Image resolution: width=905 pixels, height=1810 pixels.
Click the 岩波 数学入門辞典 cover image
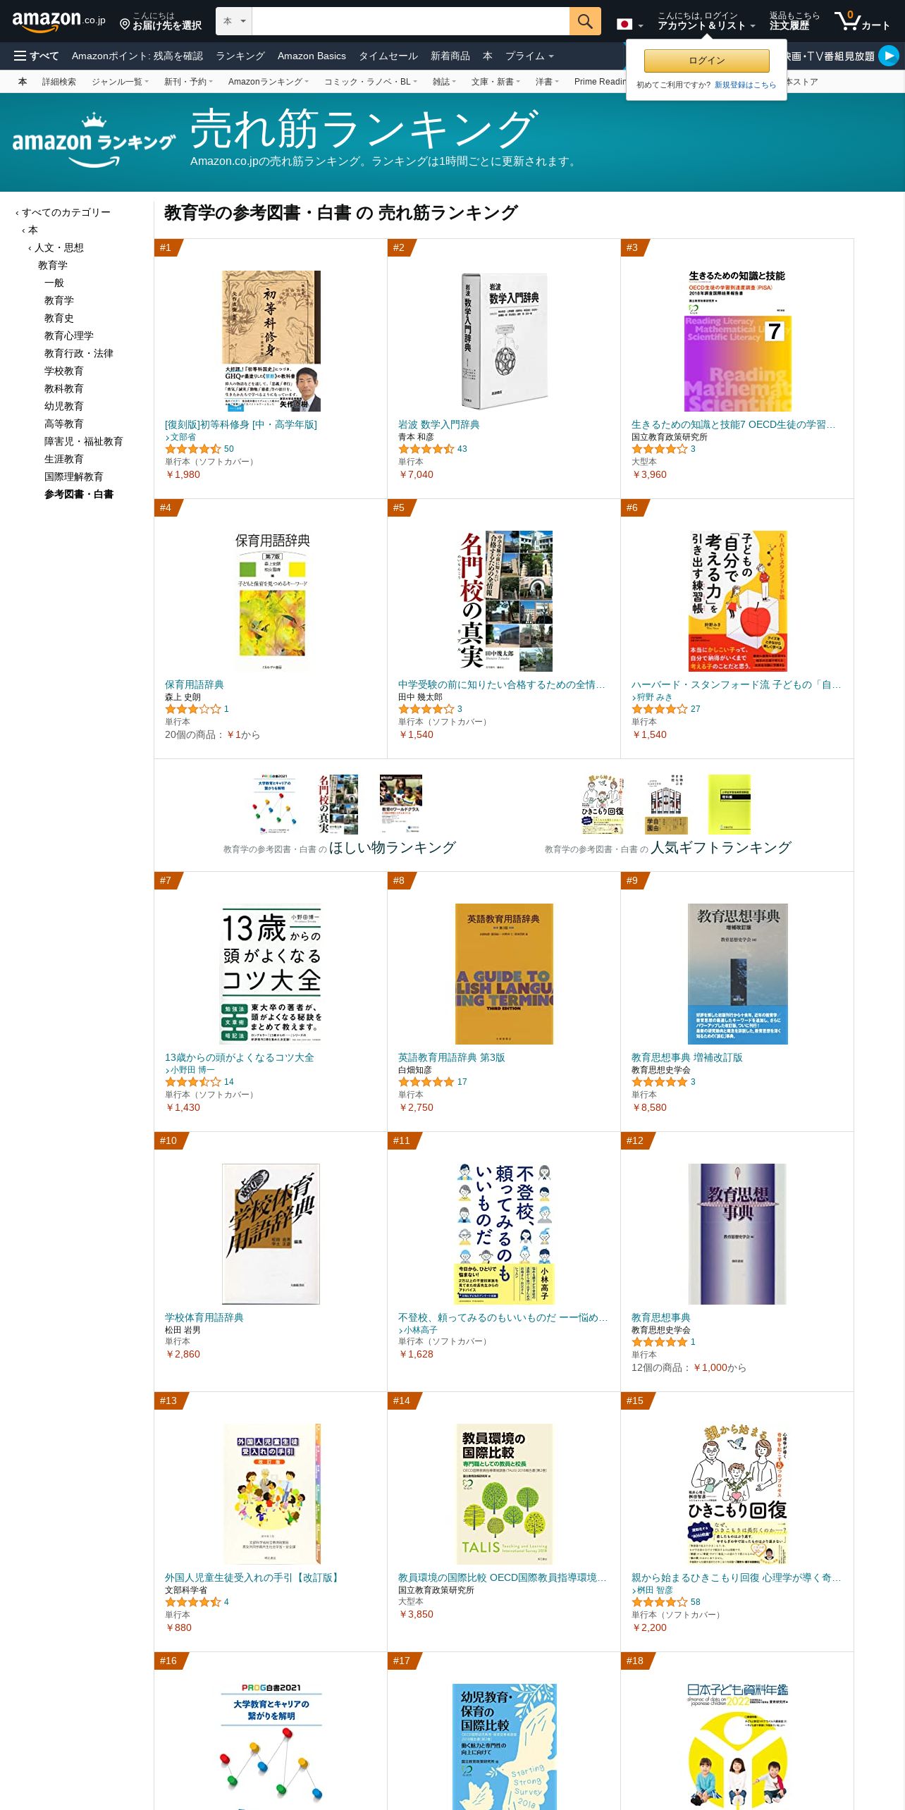tap(504, 341)
